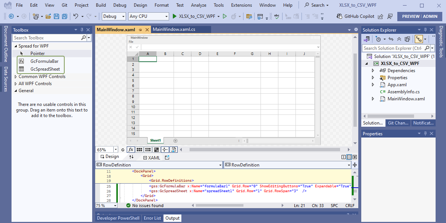This screenshot has width=446, height=223.
Task: Click the Pending Changes Filter clock icon
Action: 378,39
